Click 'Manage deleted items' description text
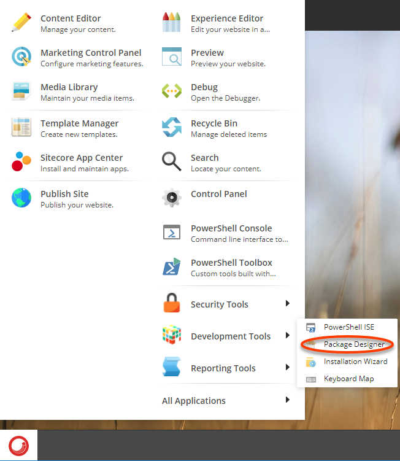Image resolution: width=400 pixels, height=461 pixels. tap(229, 134)
